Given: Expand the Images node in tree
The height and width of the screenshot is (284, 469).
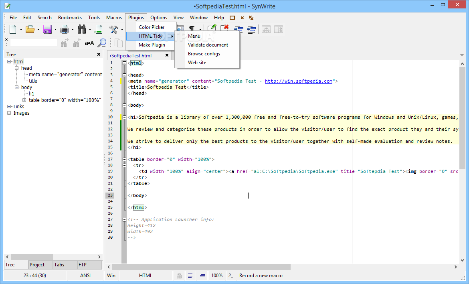Looking at the screenshot, I should pyautogui.click(x=9, y=113).
